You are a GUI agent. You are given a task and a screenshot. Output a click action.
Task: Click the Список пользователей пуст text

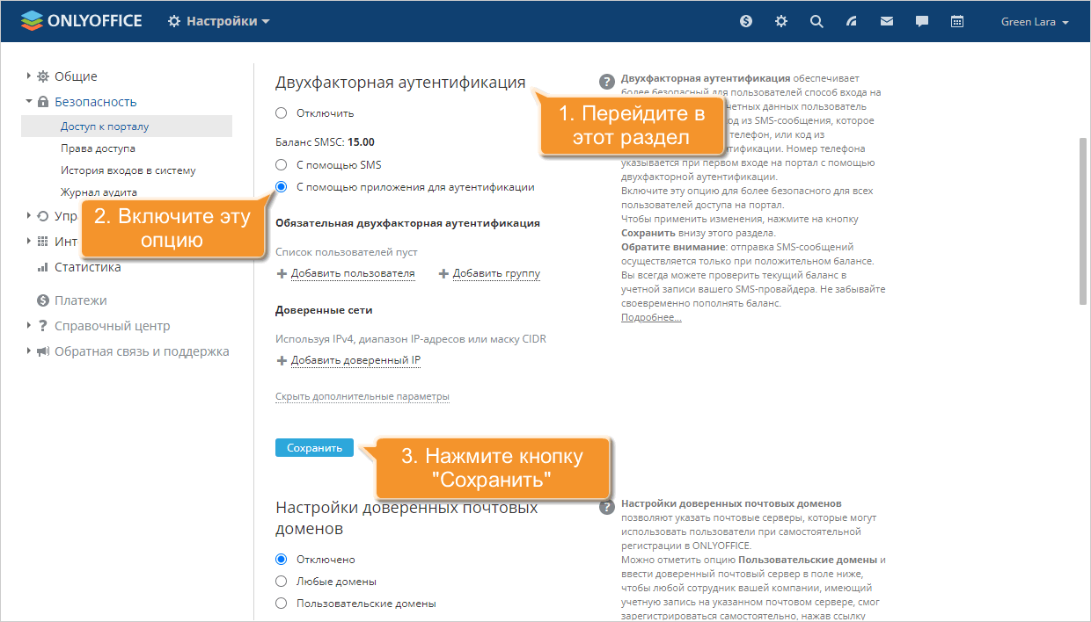pyautogui.click(x=347, y=252)
